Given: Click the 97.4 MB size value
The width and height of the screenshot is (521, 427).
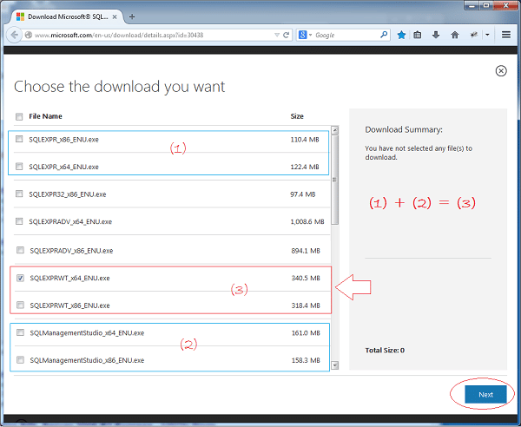Looking at the screenshot, I should (x=303, y=194).
